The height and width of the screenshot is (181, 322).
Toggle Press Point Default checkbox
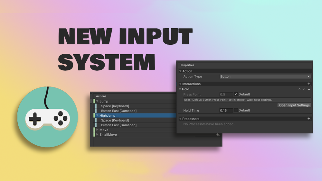click(x=236, y=95)
